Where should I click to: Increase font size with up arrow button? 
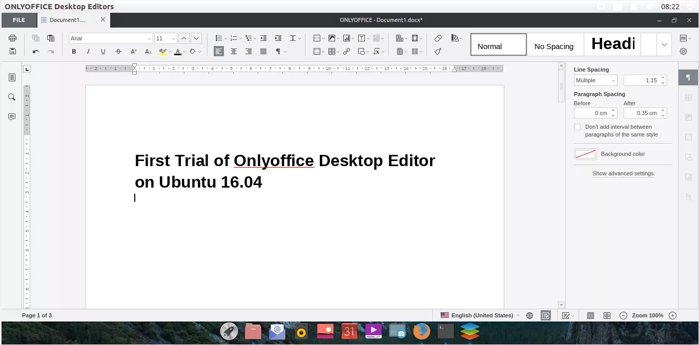(184, 38)
